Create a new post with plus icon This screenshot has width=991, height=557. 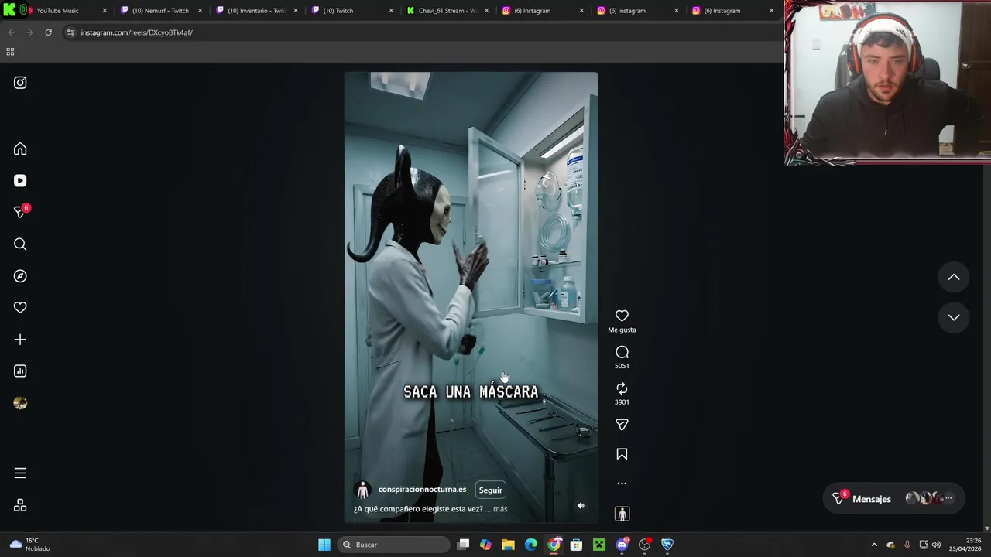click(20, 340)
